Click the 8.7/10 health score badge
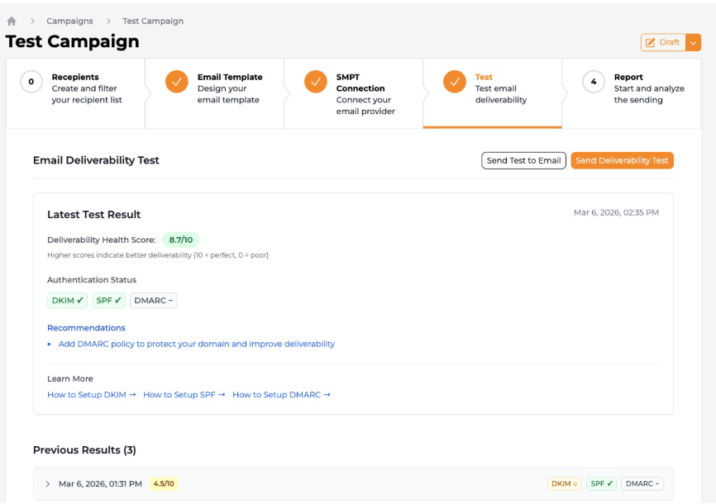The width and height of the screenshot is (716, 504). (180, 240)
